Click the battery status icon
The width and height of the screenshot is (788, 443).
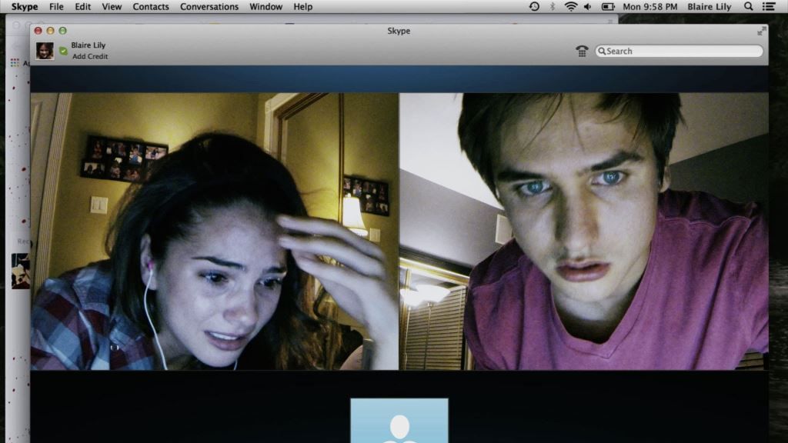[607, 7]
